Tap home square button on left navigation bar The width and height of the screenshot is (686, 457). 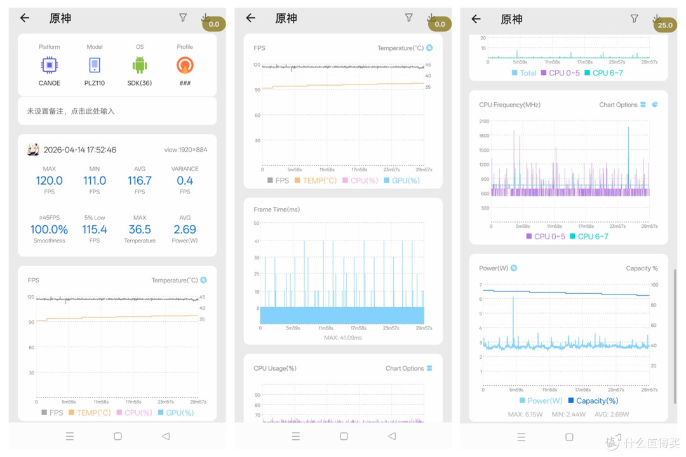click(x=118, y=436)
